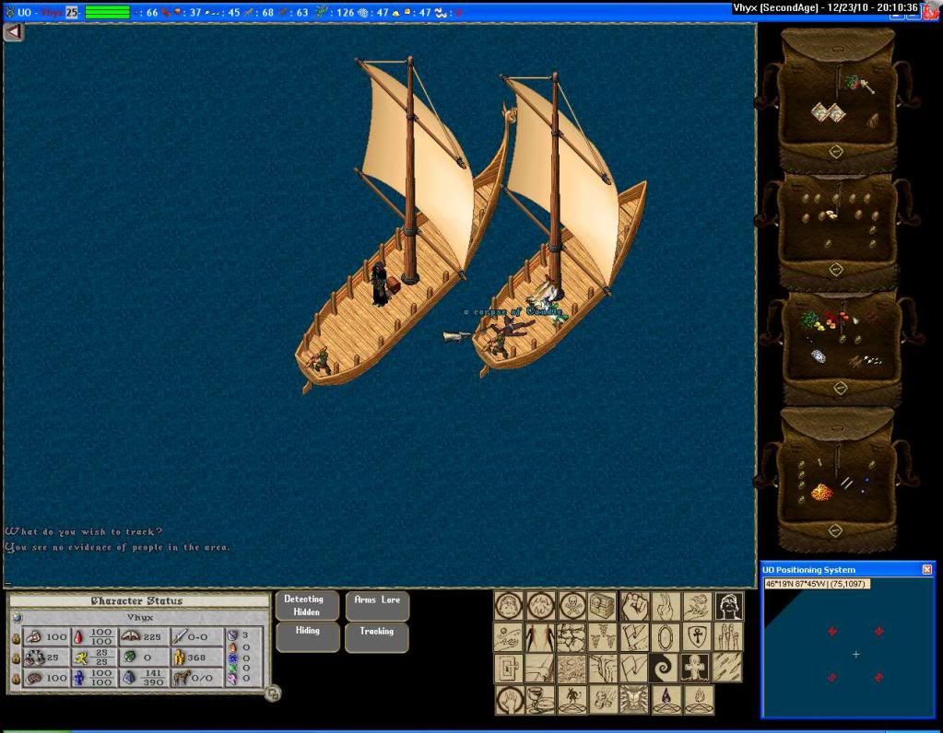
Task: Click the four raised fingers spell icon
Action: [x=727, y=637]
